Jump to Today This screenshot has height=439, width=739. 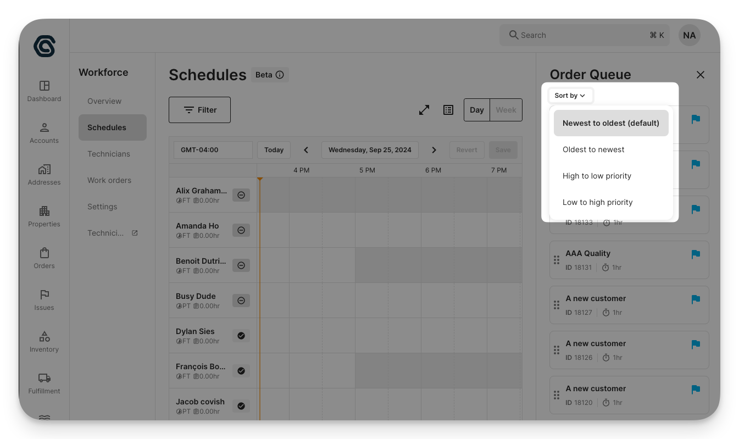click(274, 150)
